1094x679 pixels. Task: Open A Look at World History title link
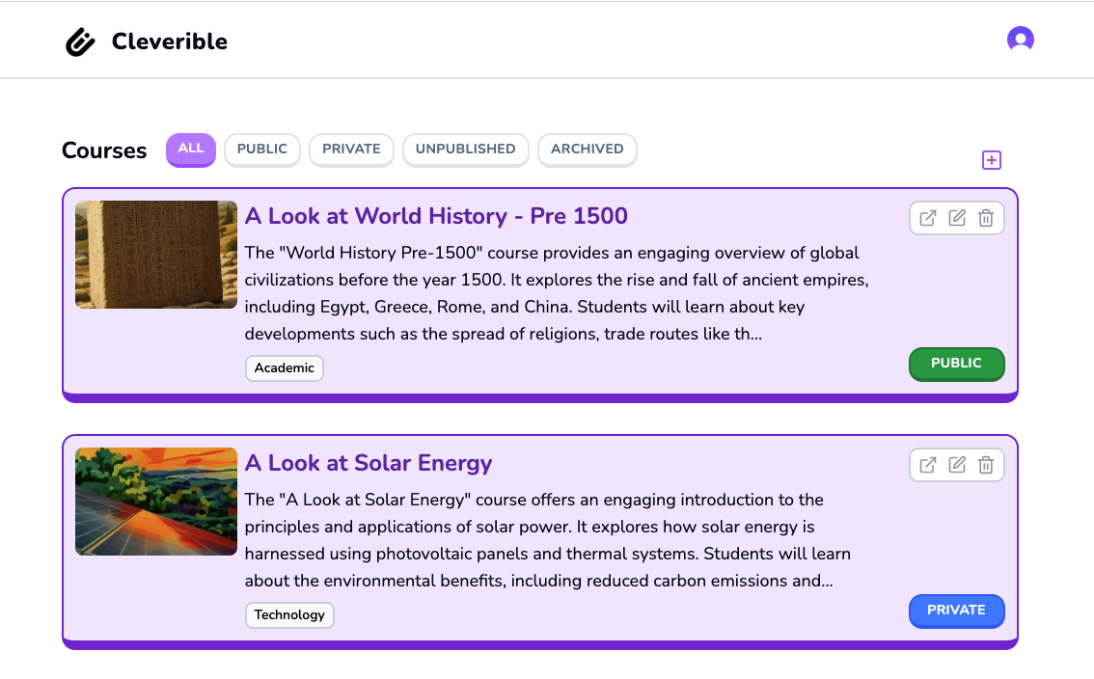coord(436,216)
